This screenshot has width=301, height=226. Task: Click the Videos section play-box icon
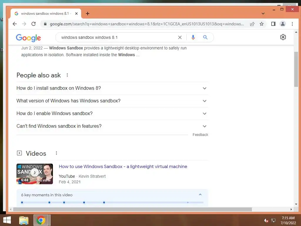click(19, 153)
